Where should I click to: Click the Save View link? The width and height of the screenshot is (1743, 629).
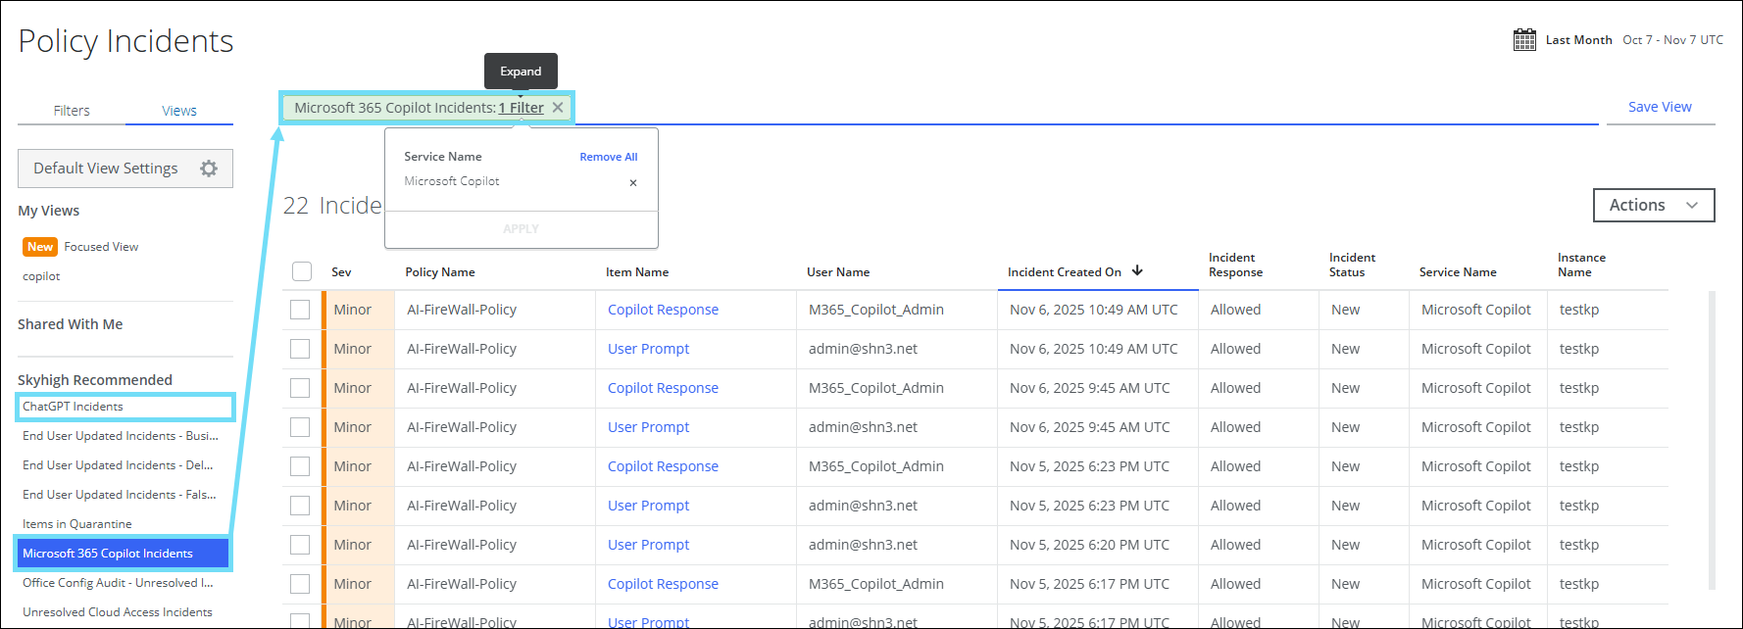[1660, 107]
